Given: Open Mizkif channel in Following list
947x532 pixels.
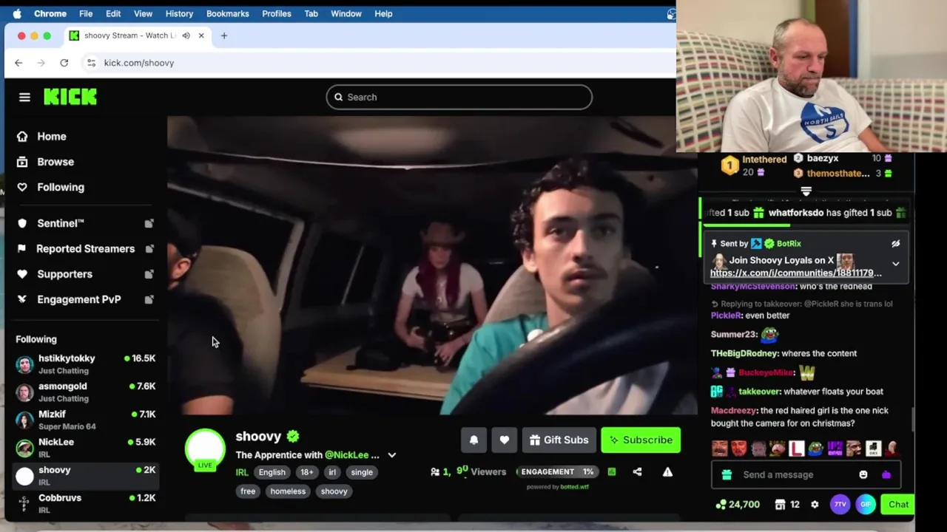Looking at the screenshot, I should pos(85,420).
